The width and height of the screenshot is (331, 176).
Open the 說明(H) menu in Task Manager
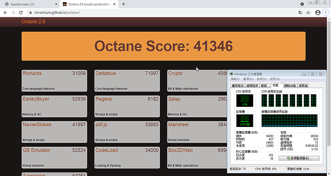pos(275,79)
